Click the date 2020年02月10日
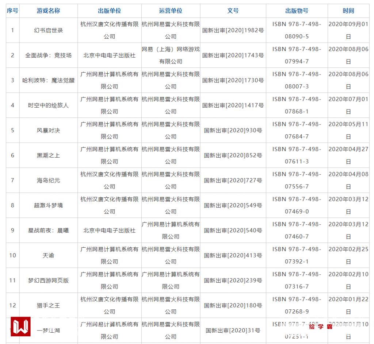This screenshot has width=374, height=344. 348,281
